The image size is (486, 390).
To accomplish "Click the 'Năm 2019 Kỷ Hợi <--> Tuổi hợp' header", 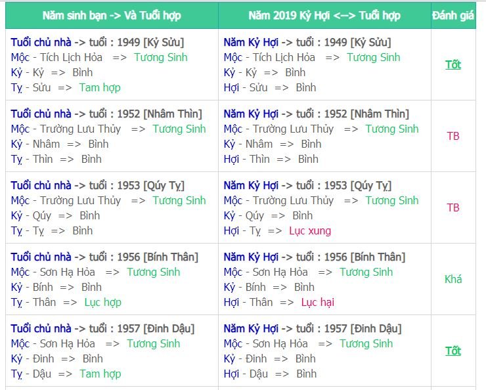I will [324, 16].
